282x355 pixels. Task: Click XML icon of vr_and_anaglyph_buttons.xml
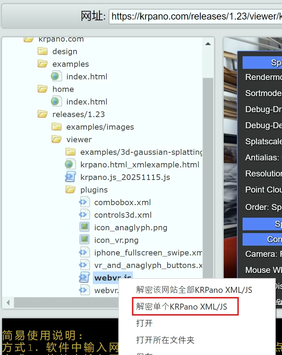84,265
